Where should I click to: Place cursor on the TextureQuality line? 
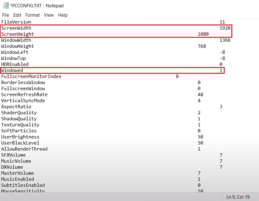pyautogui.click(x=20, y=125)
